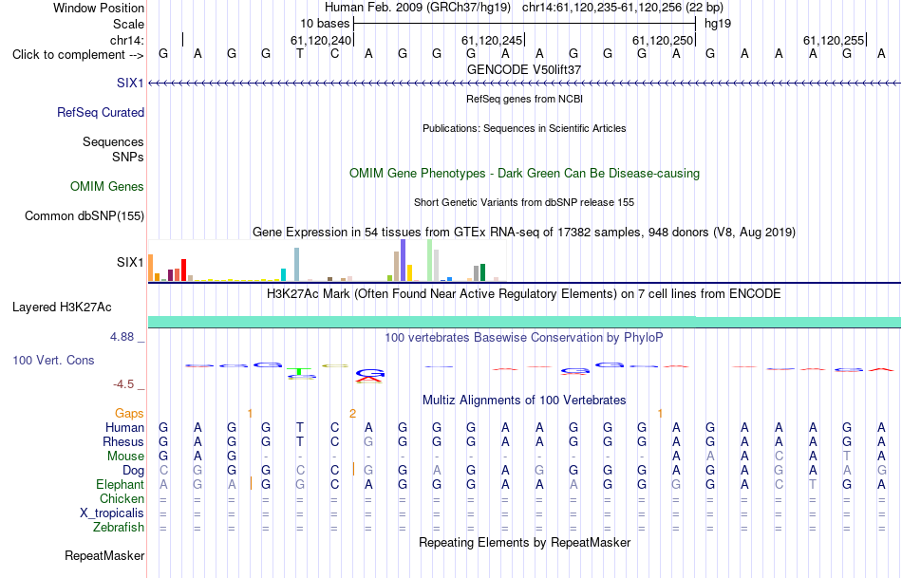Open the RefSeq Curated track label

tap(101, 112)
